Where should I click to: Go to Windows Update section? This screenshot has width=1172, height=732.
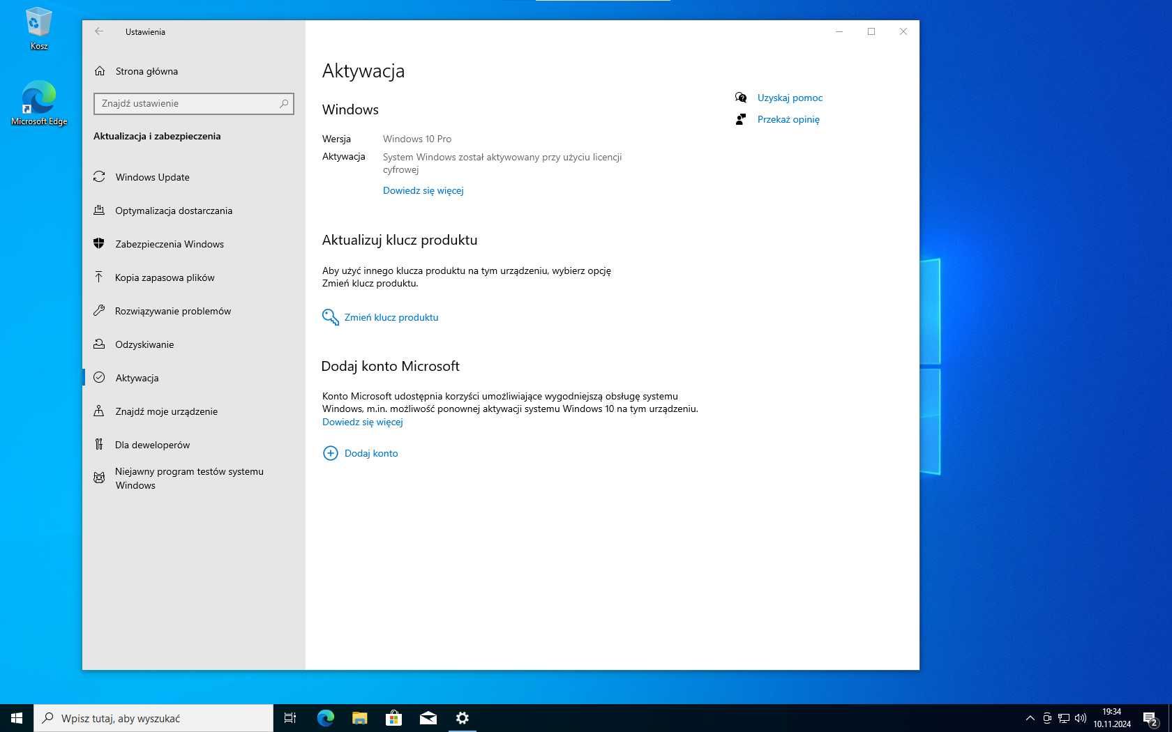(194, 177)
